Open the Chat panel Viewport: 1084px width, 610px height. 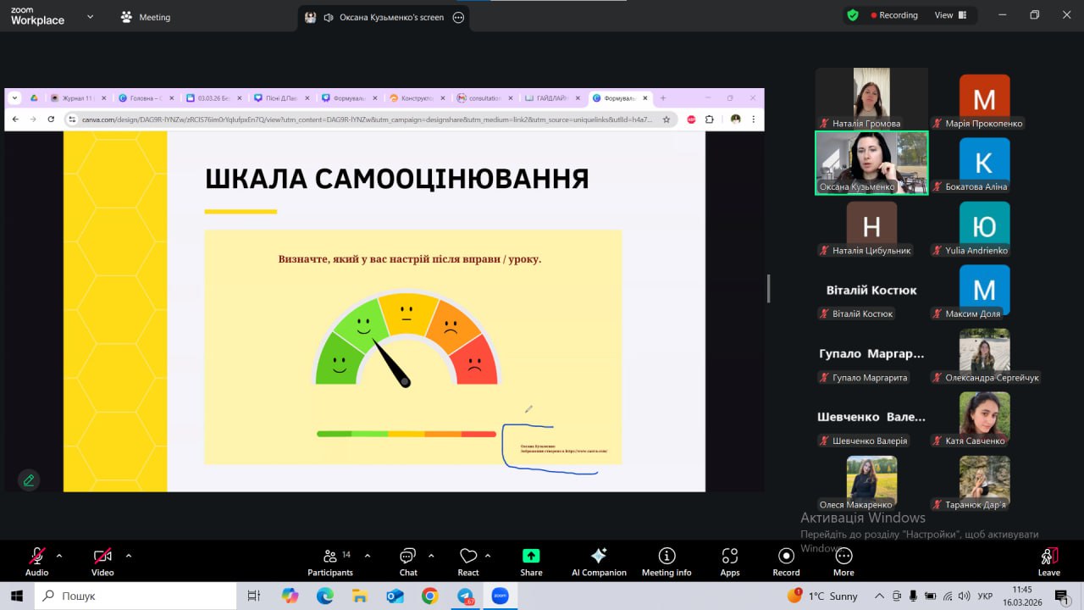pyautogui.click(x=408, y=561)
